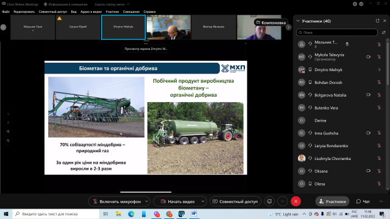Click Совместный доступ share button

[x=236, y=201]
